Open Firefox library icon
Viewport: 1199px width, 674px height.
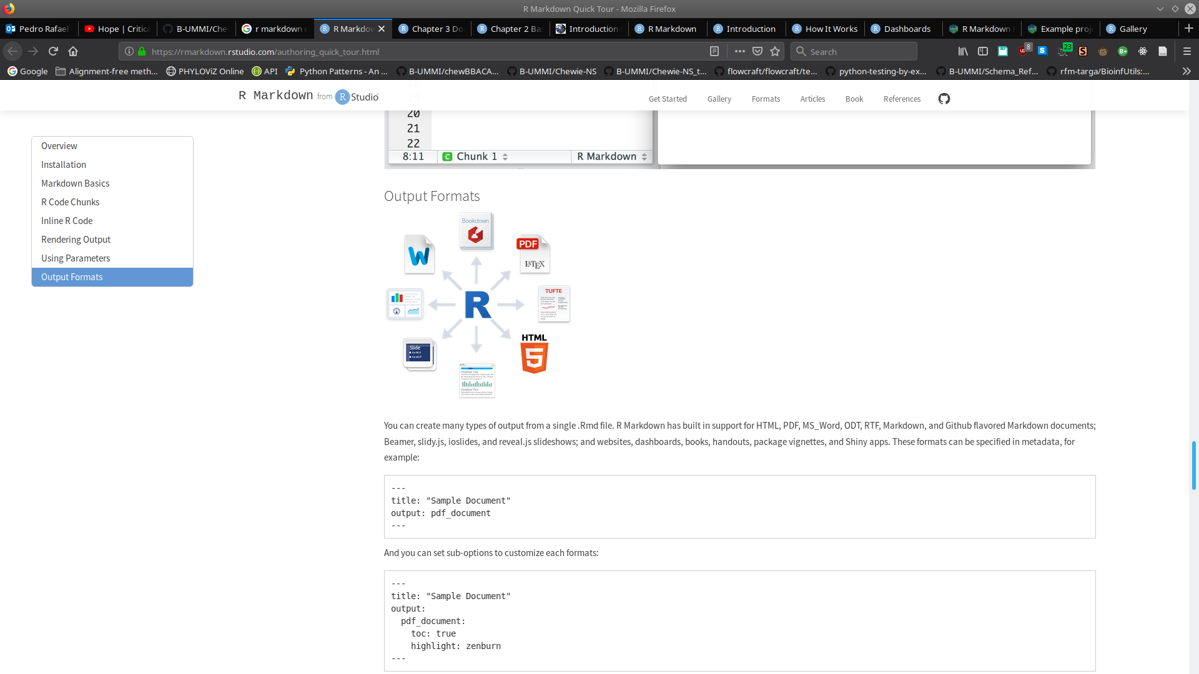[963, 51]
